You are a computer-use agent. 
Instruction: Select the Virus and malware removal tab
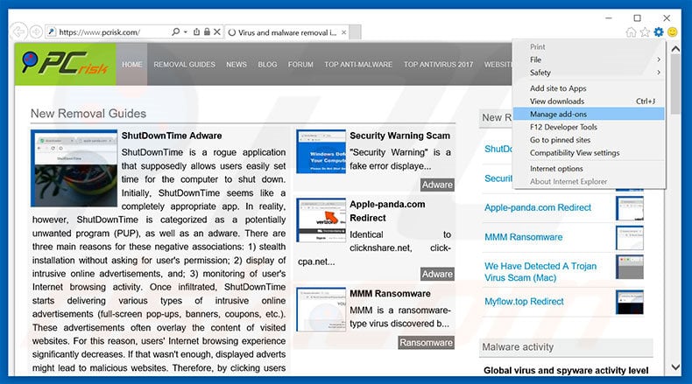(x=286, y=32)
